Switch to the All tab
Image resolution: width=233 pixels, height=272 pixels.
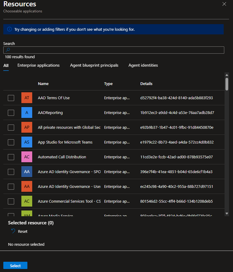[6, 65]
